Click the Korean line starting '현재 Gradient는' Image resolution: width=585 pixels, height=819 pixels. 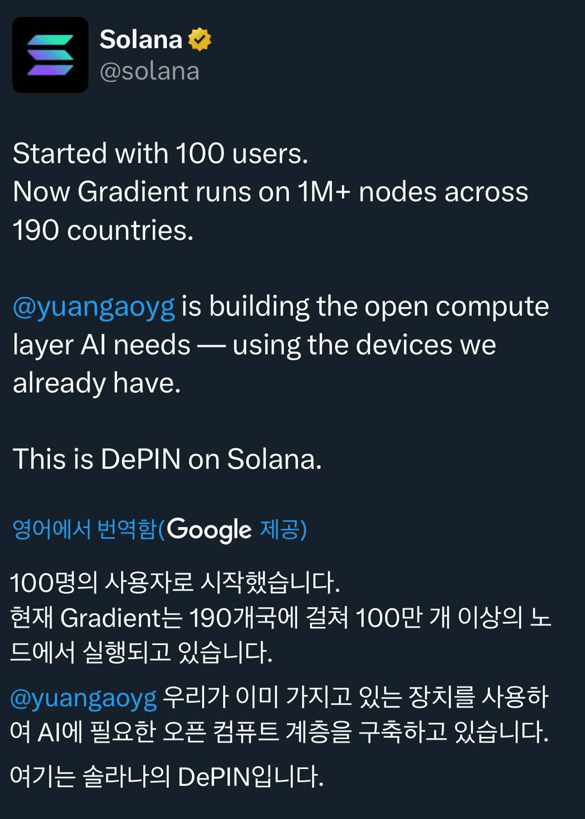click(281, 618)
